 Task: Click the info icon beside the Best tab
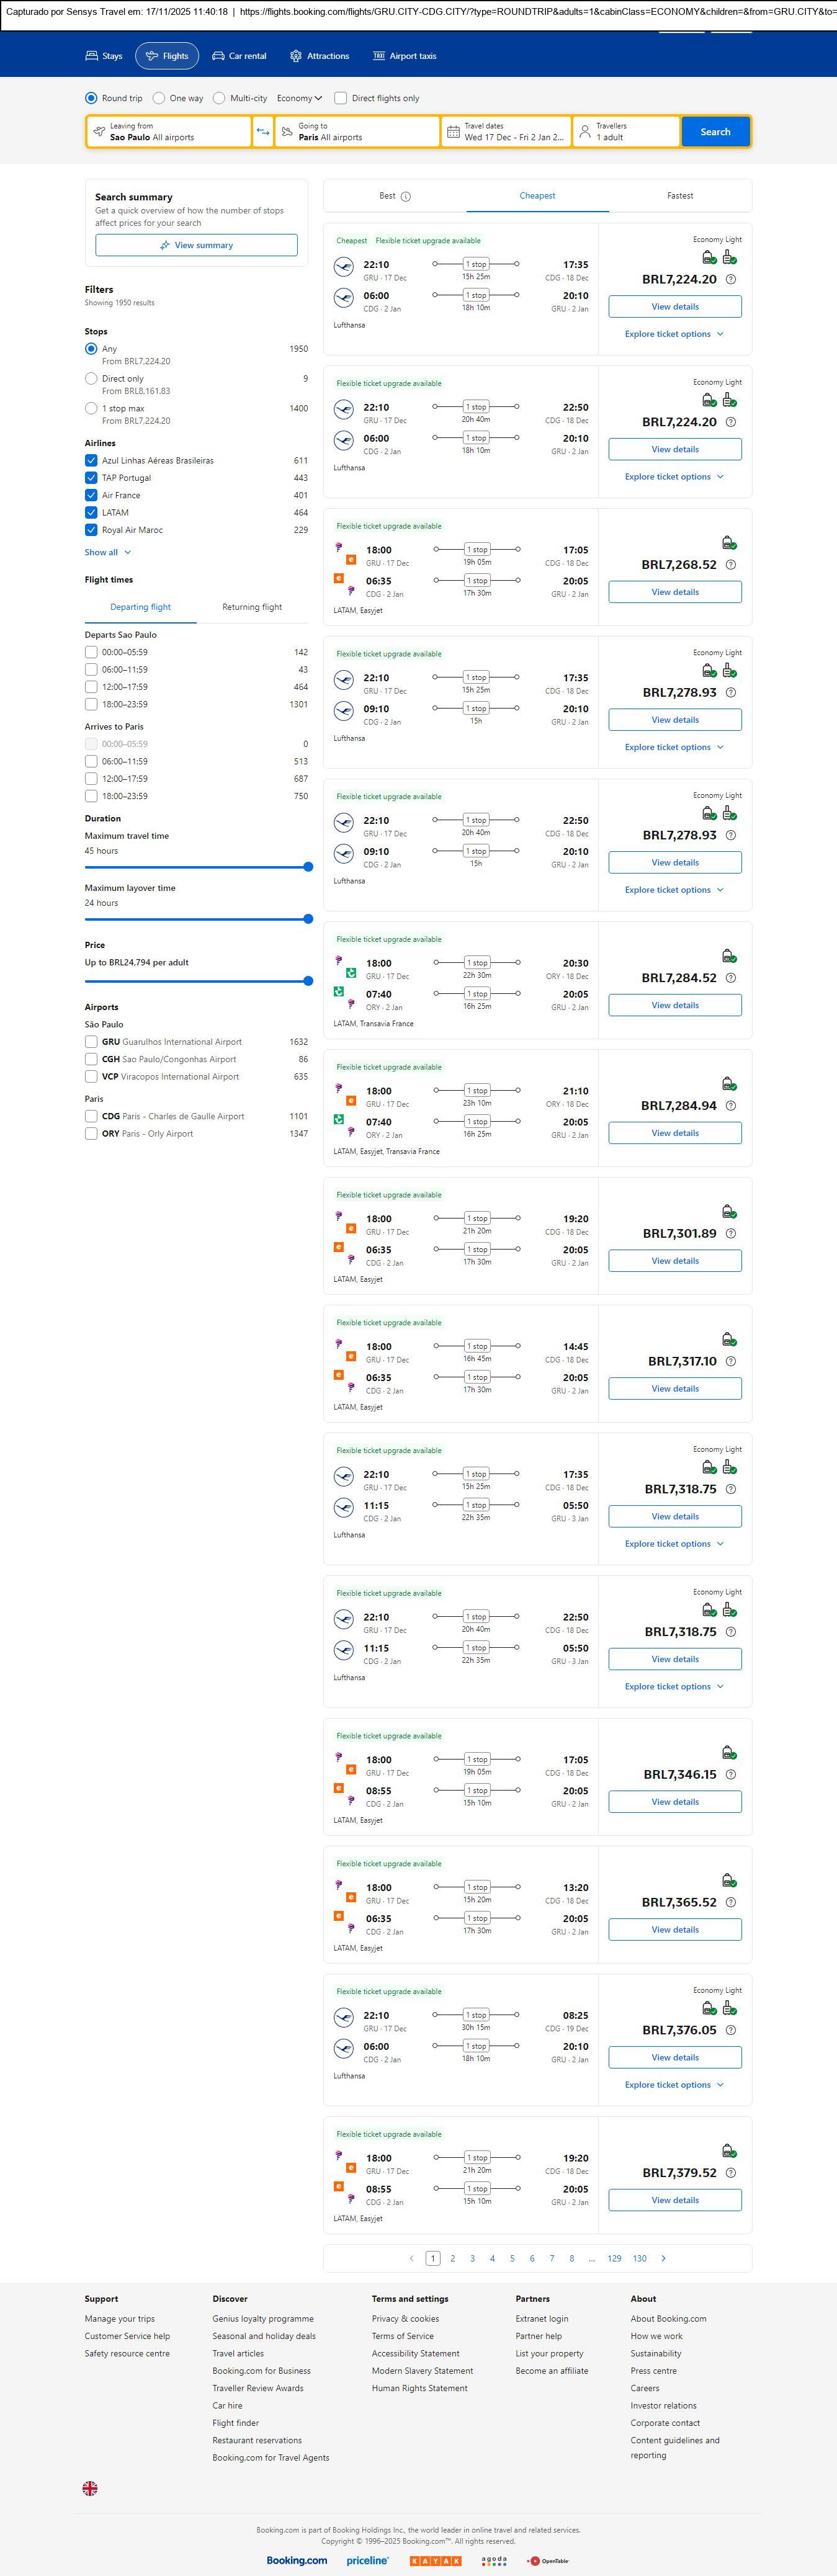click(406, 197)
